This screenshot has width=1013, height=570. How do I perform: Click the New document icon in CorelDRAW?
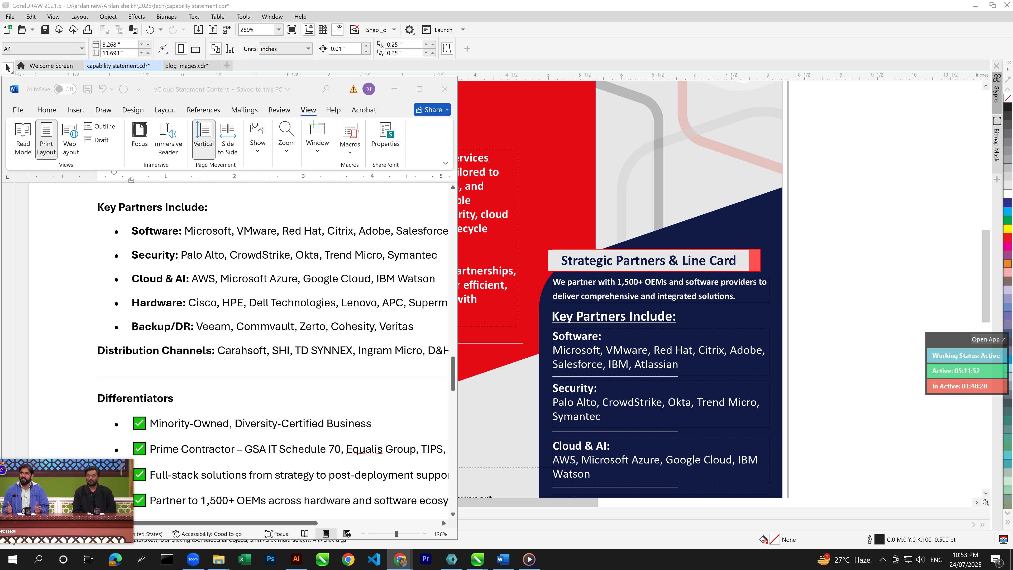point(7,30)
